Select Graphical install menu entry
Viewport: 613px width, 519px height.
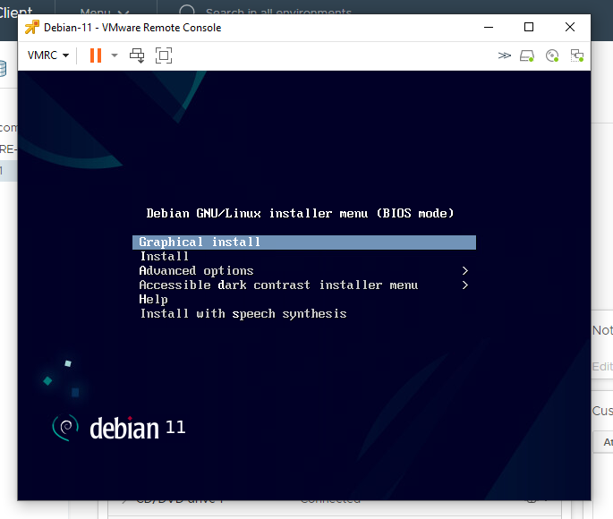click(304, 242)
